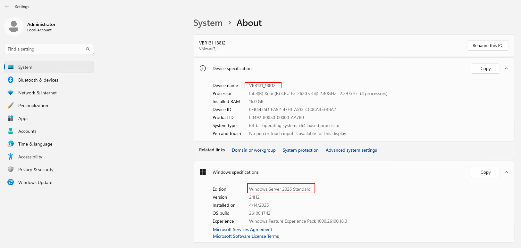
Task: Select System in the sidebar
Action: 49,67
